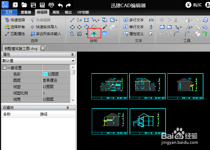The height and width of the screenshot is (150, 210).
Task: Click the new file icon in title bar
Action: [15, 5]
